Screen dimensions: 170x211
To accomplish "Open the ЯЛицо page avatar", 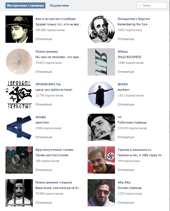I will (101, 62).
